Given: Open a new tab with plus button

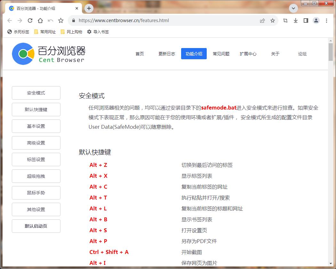Looking at the screenshot, I should (89, 8).
